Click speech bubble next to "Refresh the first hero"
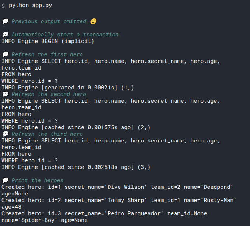 click(x=5, y=54)
